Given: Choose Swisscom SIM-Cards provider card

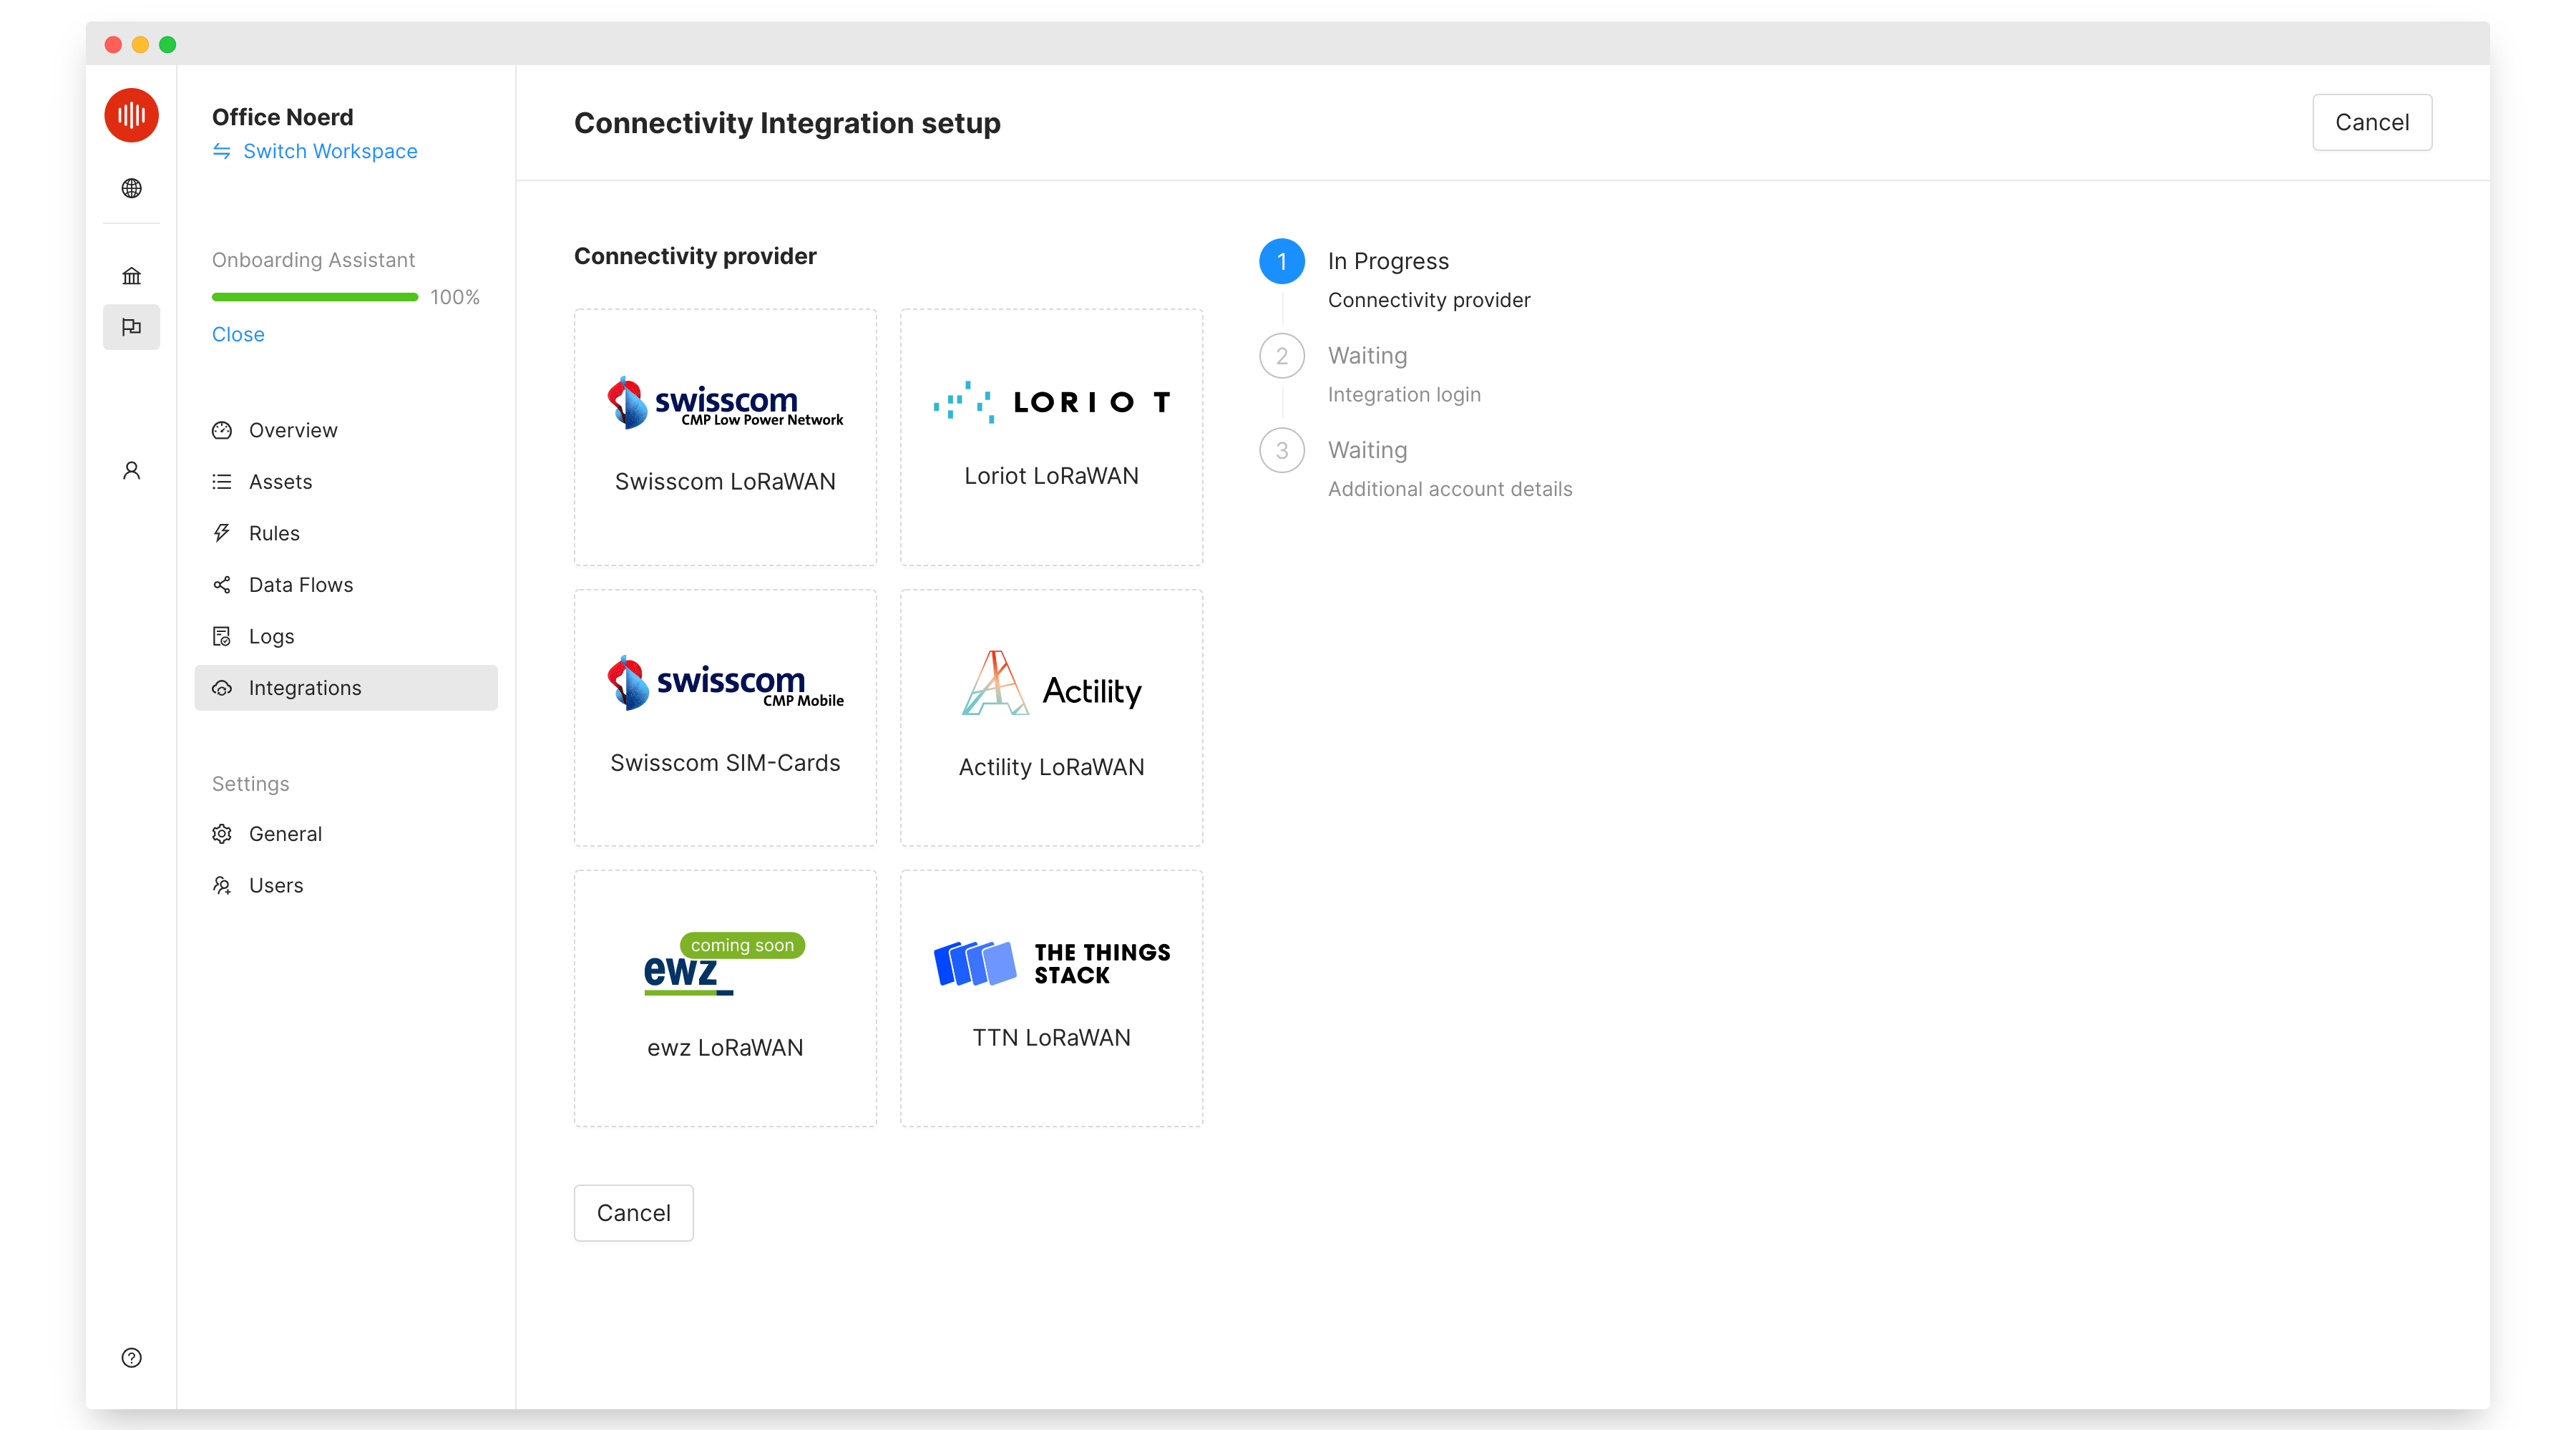Looking at the screenshot, I should pos(725,718).
